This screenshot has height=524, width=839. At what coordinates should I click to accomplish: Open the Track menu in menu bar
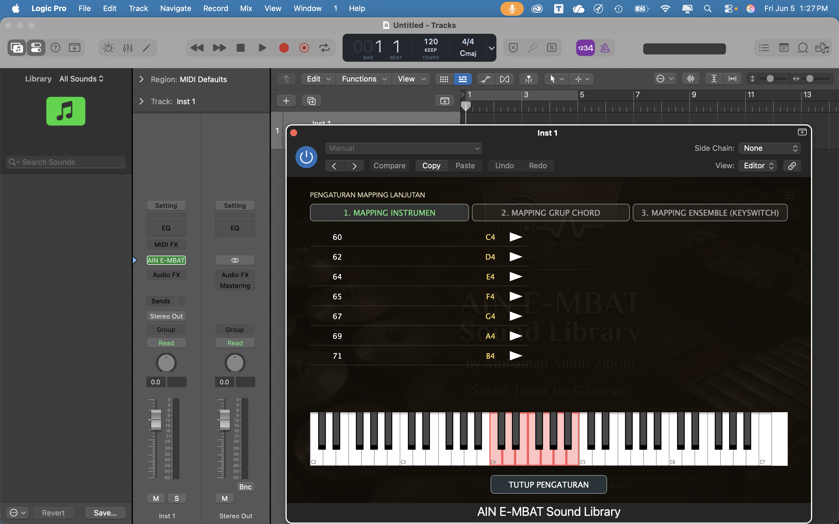[x=138, y=8]
